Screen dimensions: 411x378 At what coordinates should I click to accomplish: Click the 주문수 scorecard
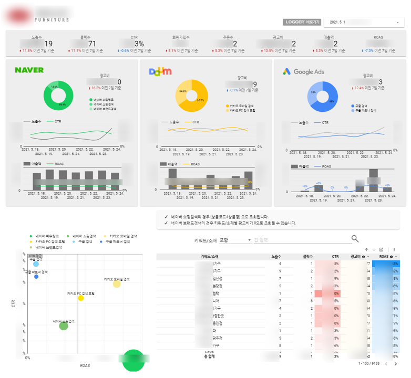coord(228,44)
